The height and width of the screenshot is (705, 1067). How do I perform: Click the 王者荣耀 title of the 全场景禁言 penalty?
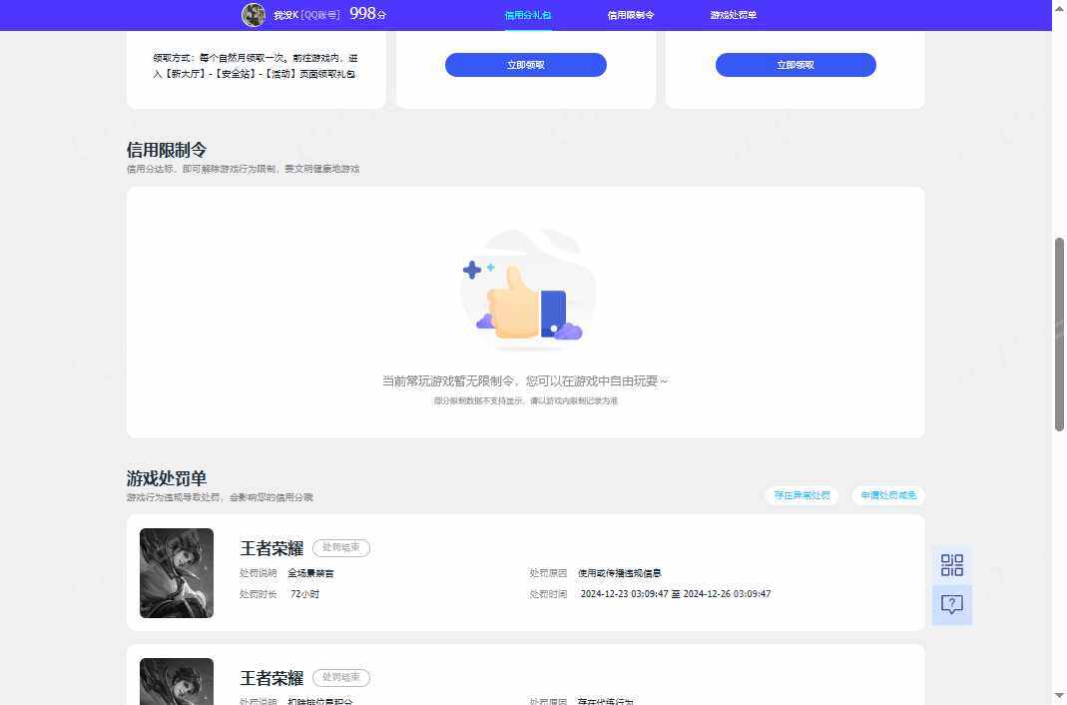[271, 548]
